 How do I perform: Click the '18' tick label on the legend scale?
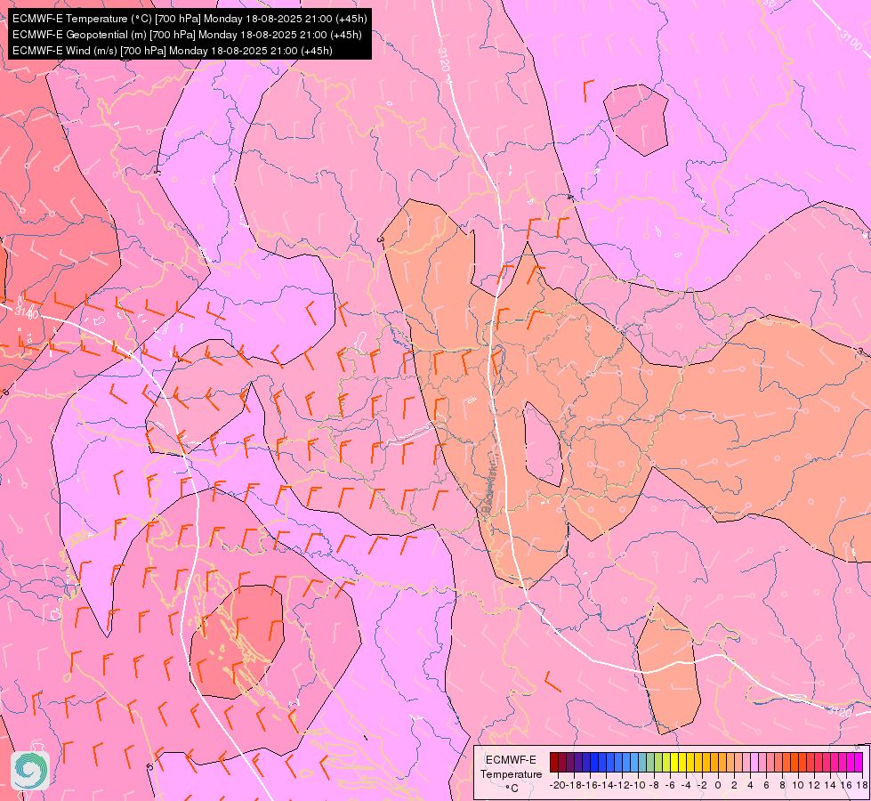(x=862, y=786)
